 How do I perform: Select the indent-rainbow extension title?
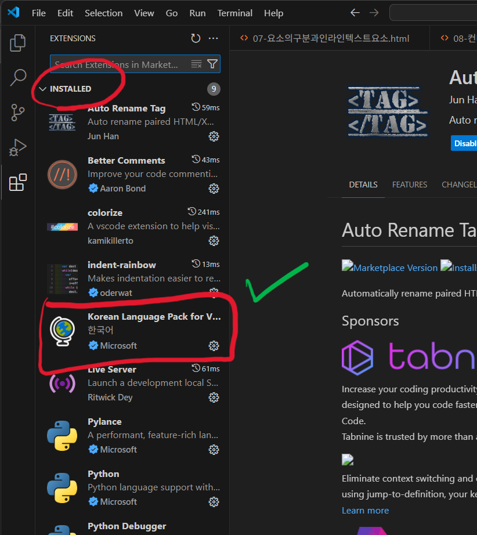tap(122, 265)
